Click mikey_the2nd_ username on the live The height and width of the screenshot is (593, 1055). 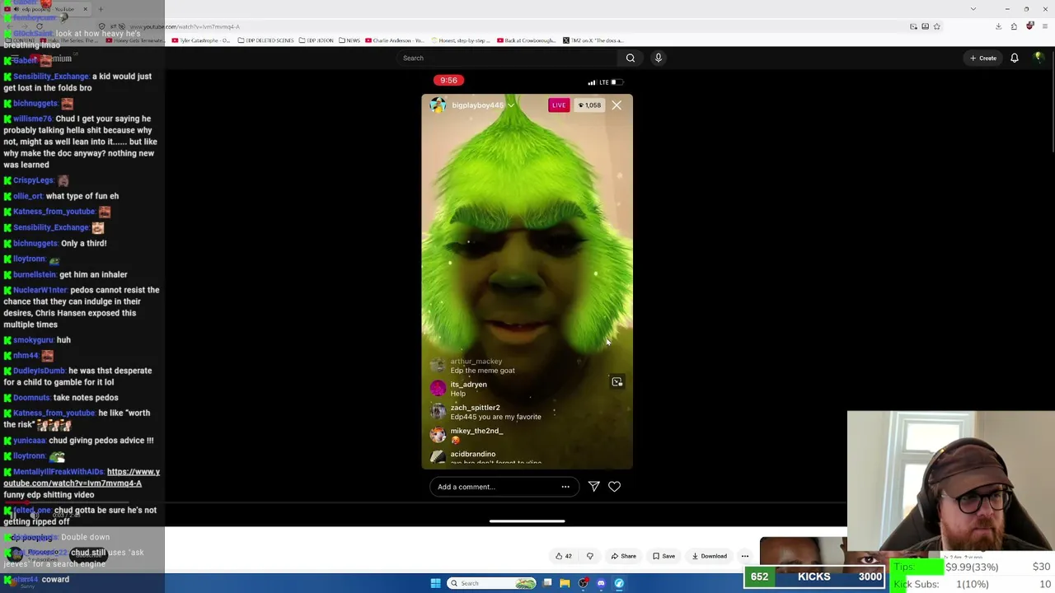click(476, 431)
